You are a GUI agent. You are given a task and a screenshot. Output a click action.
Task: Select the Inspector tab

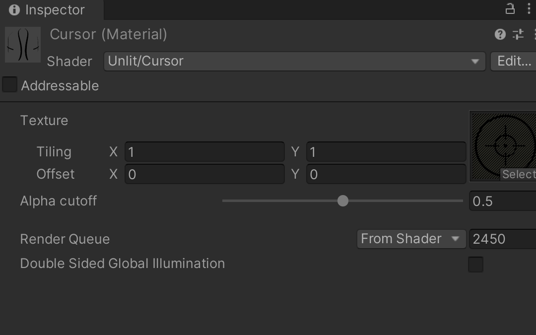point(52,10)
